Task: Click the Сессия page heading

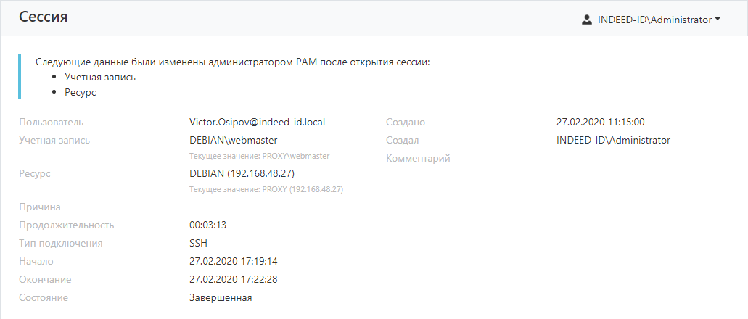Action: [x=44, y=17]
